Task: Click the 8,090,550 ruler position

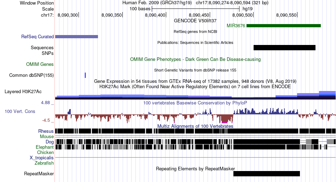Action: (x=286, y=15)
